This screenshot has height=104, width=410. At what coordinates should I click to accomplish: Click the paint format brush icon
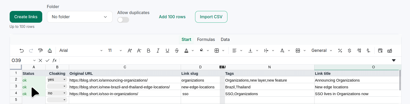[40, 51]
